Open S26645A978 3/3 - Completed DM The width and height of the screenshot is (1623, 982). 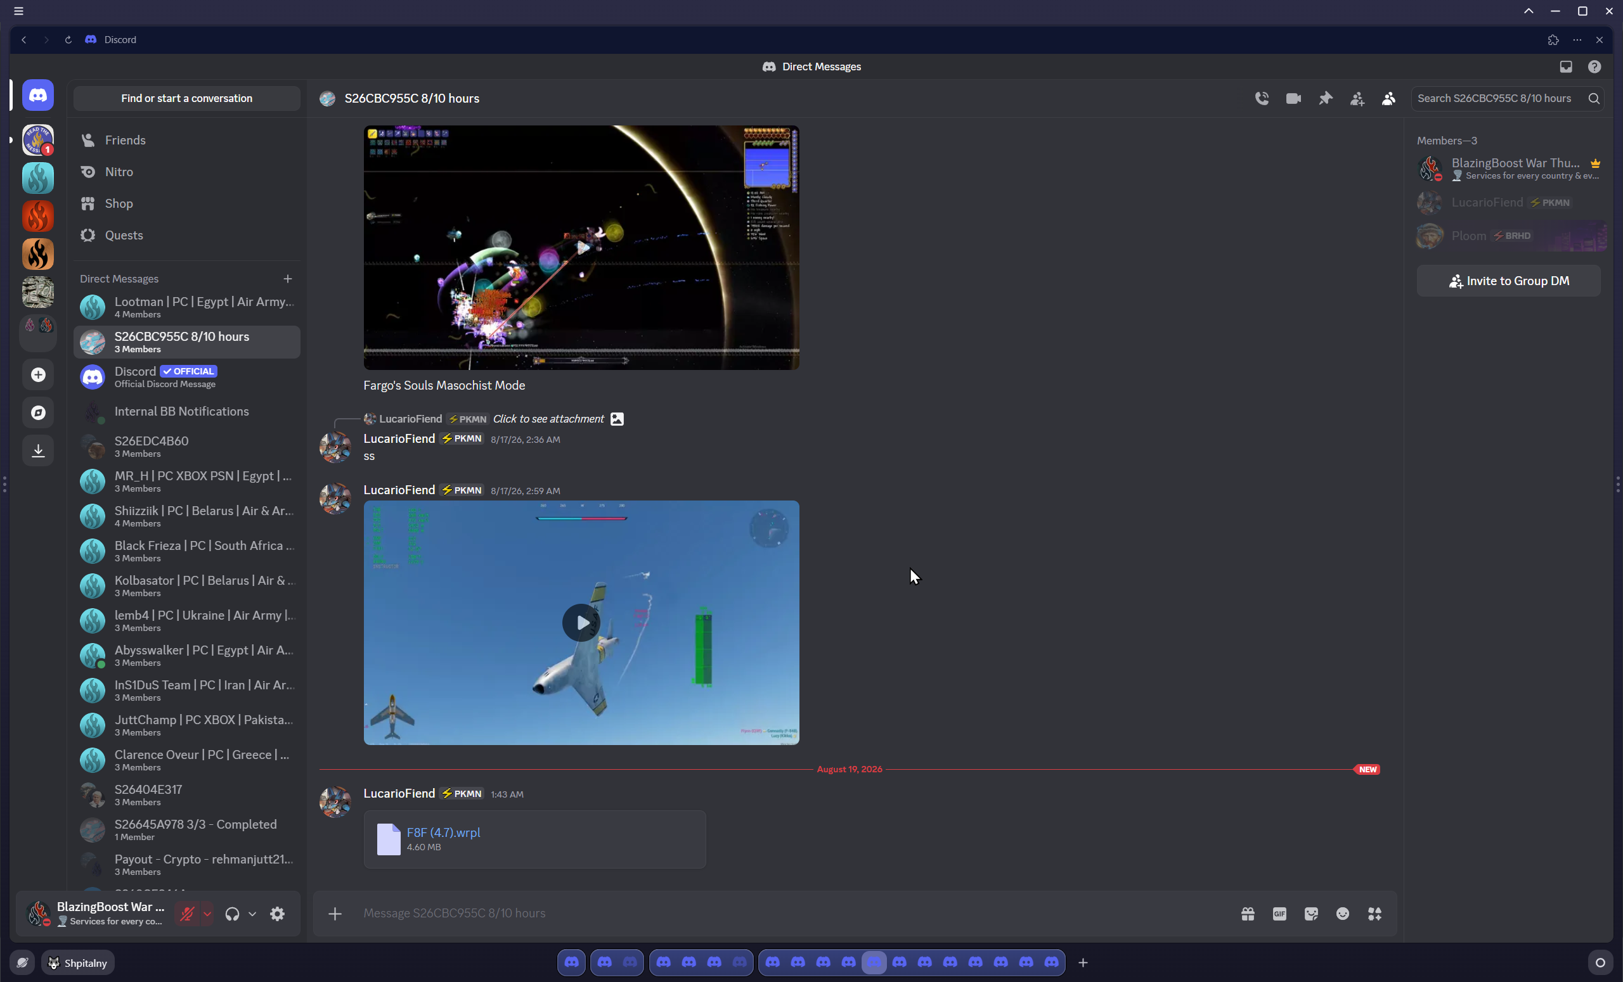[x=187, y=830]
